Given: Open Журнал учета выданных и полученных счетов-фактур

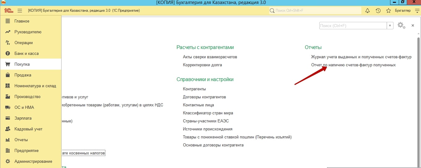Looking at the screenshot, I should 361,57.
